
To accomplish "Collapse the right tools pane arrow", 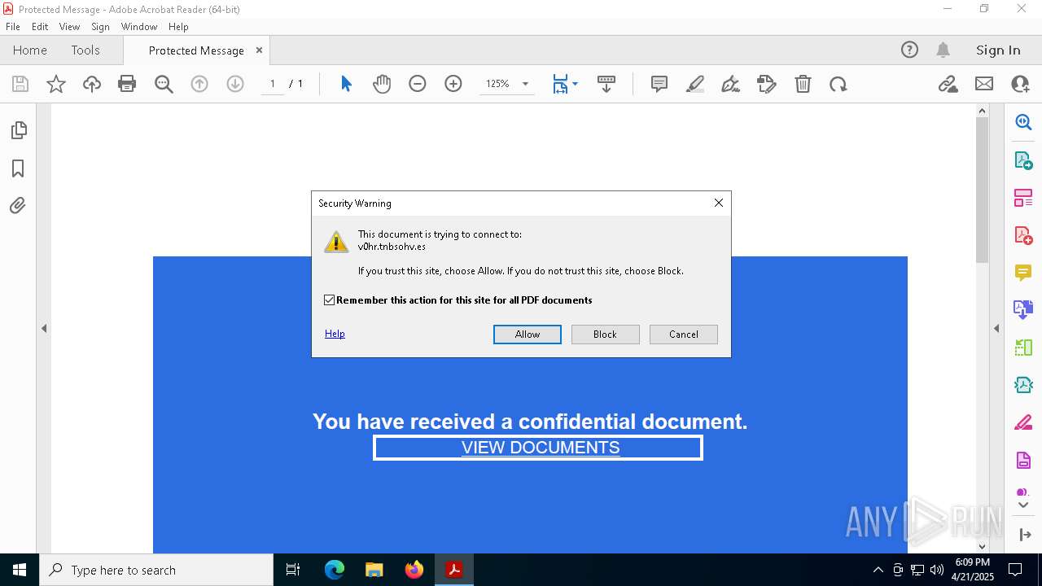I will 996,329.
